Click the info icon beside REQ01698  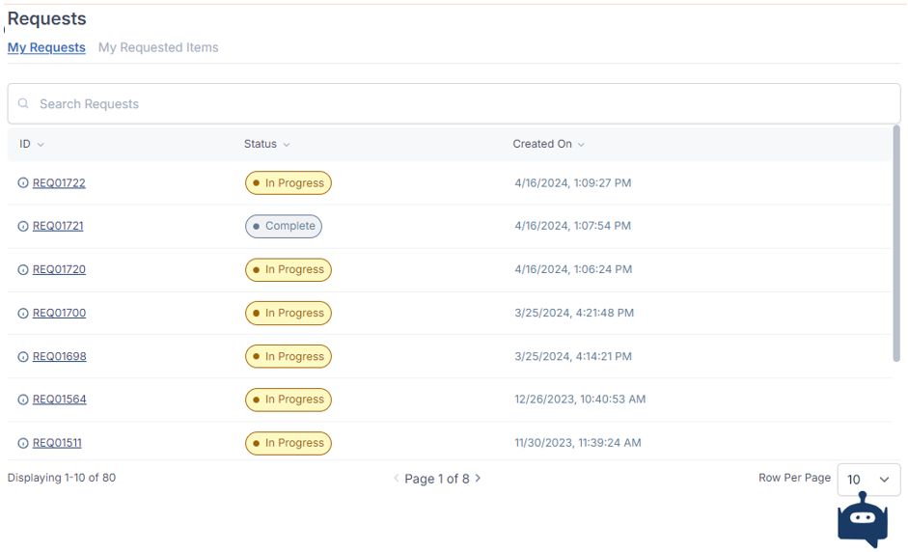click(x=23, y=357)
